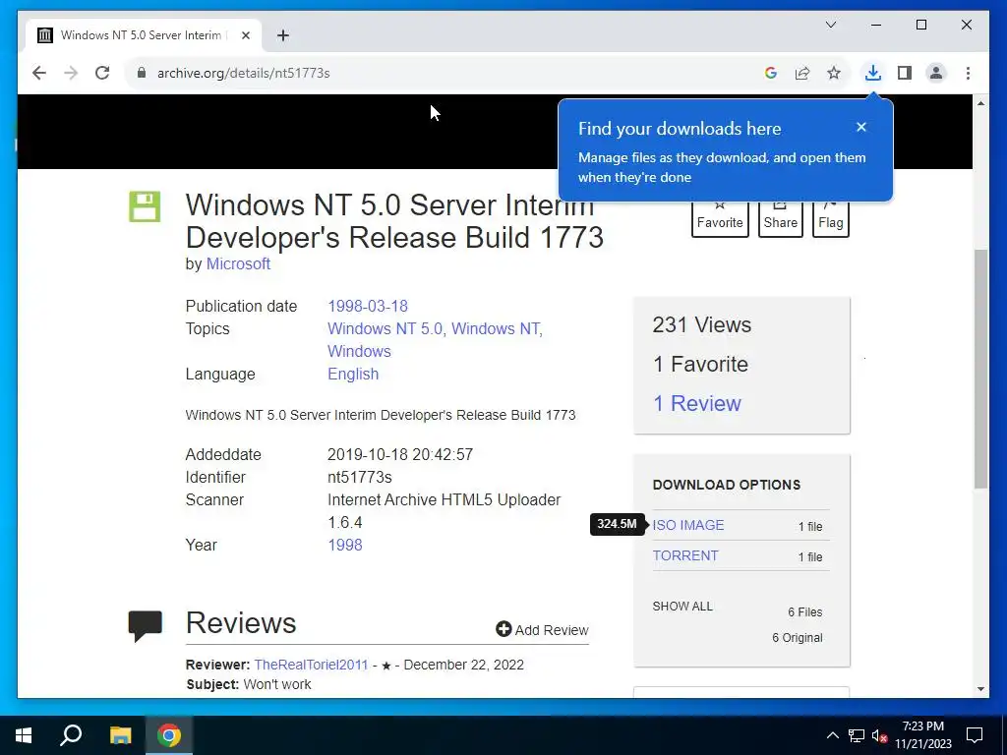Share this page using the share icon
1007x755 pixels.
[802, 73]
